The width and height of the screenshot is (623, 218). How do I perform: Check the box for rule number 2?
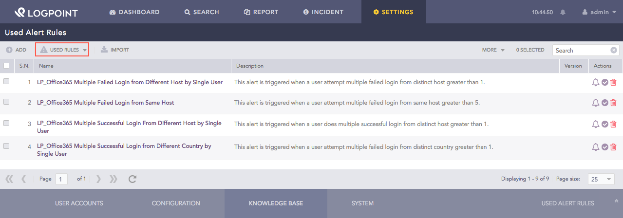(x=6, y=102)
